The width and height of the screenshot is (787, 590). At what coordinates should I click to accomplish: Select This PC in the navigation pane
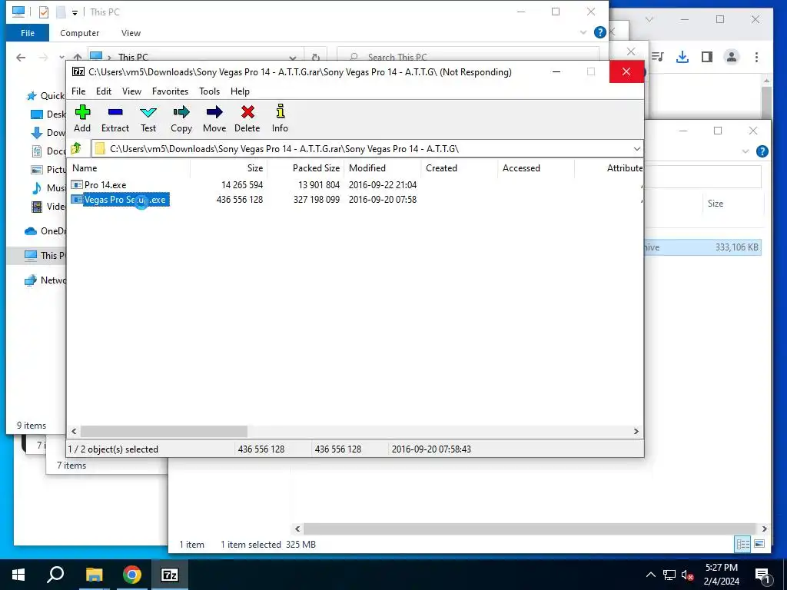click(x=44, y=255)
